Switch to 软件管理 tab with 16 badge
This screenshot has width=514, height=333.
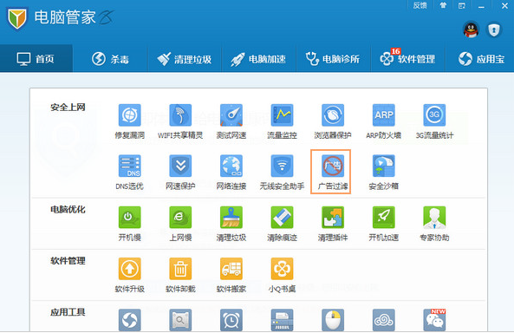(407, 58)
